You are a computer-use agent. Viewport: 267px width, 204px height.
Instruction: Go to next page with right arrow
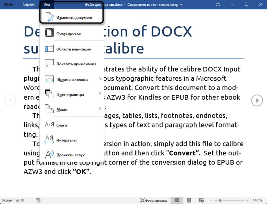pos(257,101)
